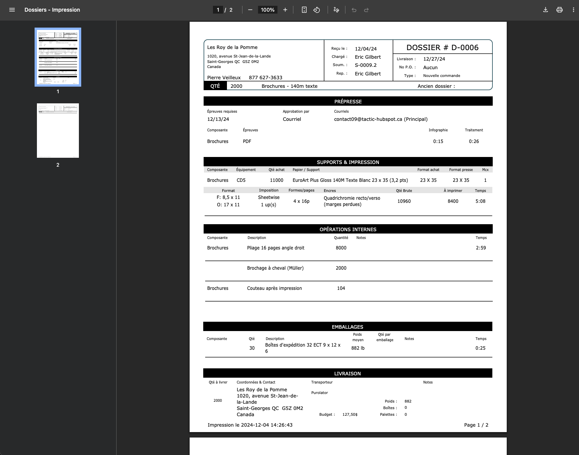
Task: Rotate the document counterclockwise
Action: [x=317, y=10]
